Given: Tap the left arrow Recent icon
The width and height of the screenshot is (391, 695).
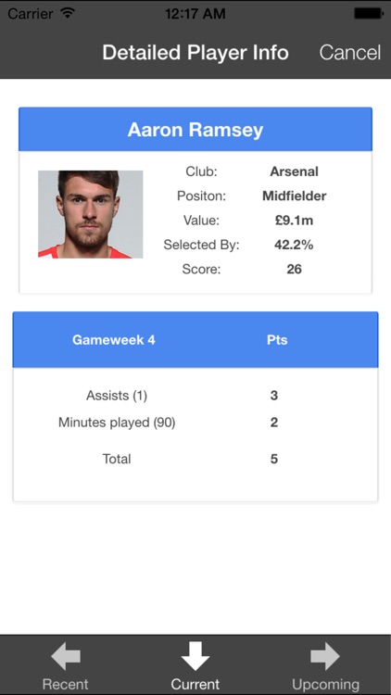Looking at the screenshot, I should 66,656.
